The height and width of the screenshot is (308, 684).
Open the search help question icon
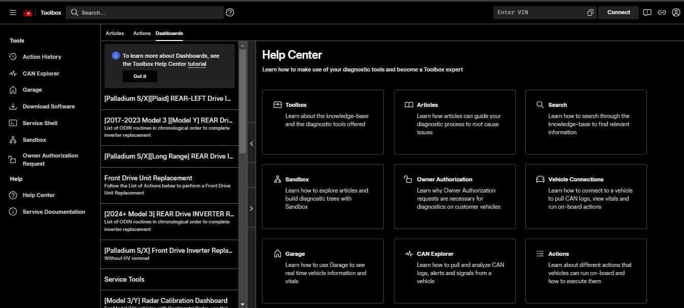coord(230,12)
